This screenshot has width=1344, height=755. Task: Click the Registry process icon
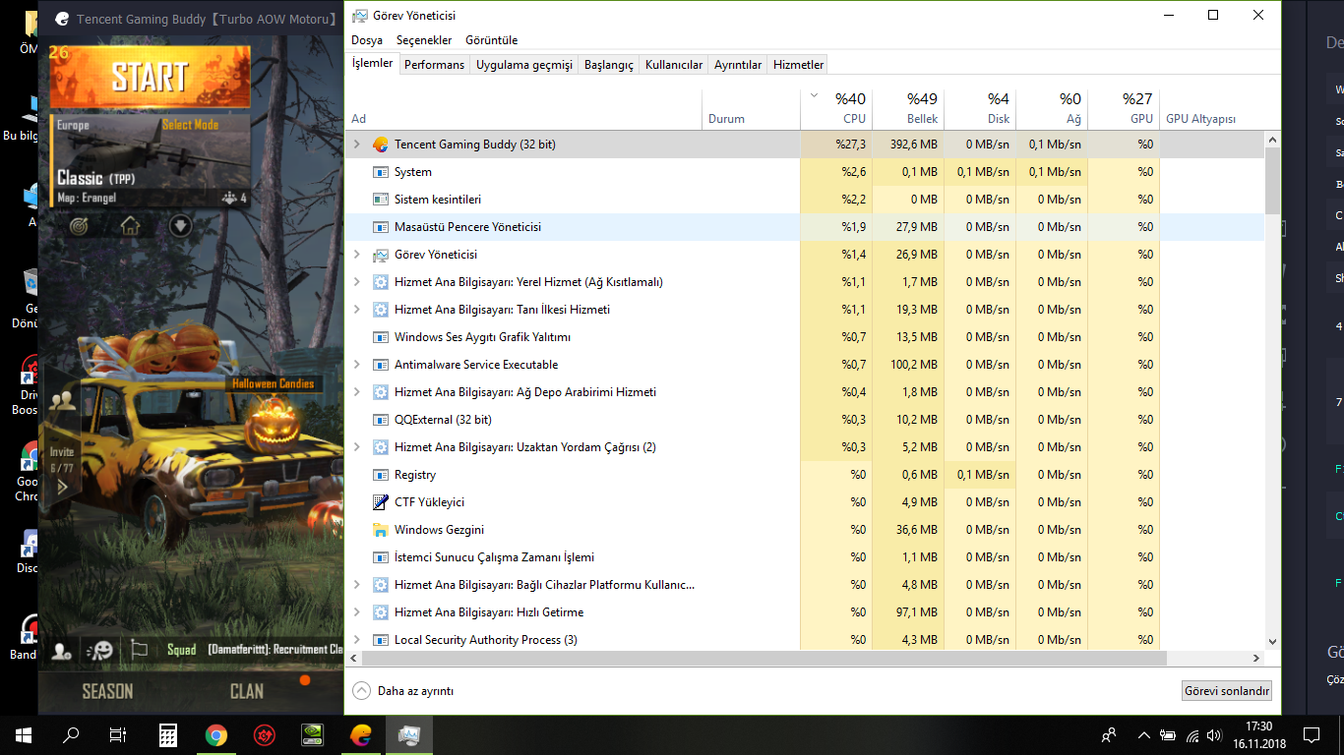click(381, 475)
